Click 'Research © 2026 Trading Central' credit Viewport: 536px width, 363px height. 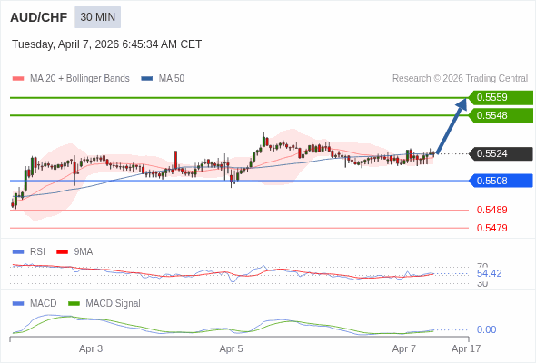[x=460, y=79]
